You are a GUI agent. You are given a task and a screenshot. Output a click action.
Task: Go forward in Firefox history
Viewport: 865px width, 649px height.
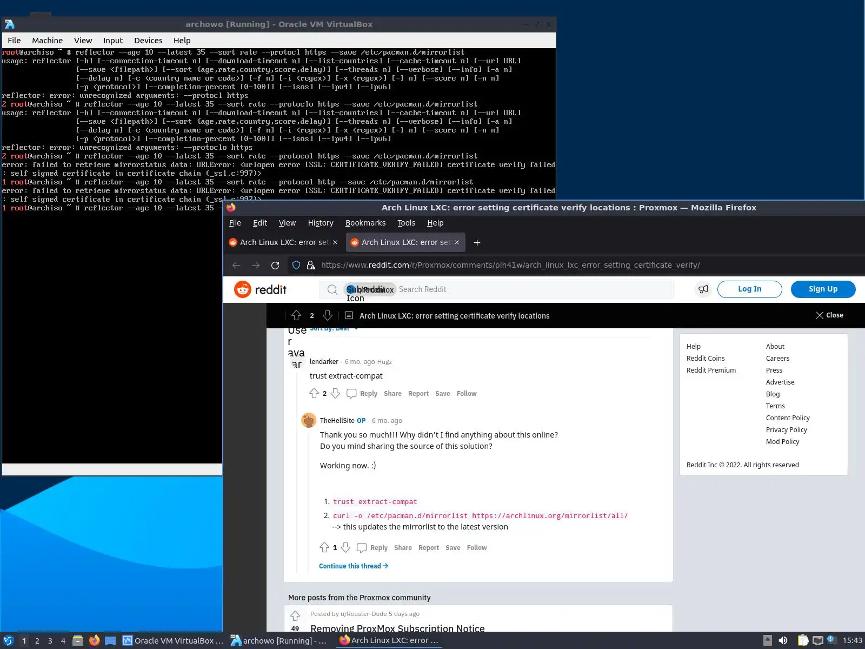coord(256,265)
